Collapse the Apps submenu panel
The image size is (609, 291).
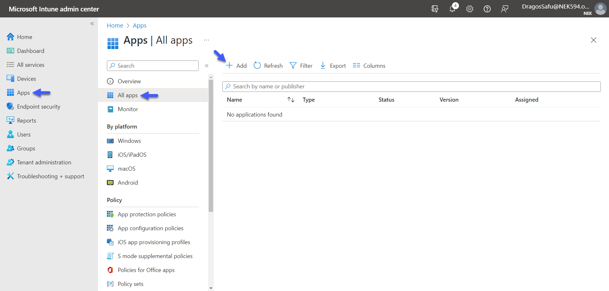tap(206, 66)
